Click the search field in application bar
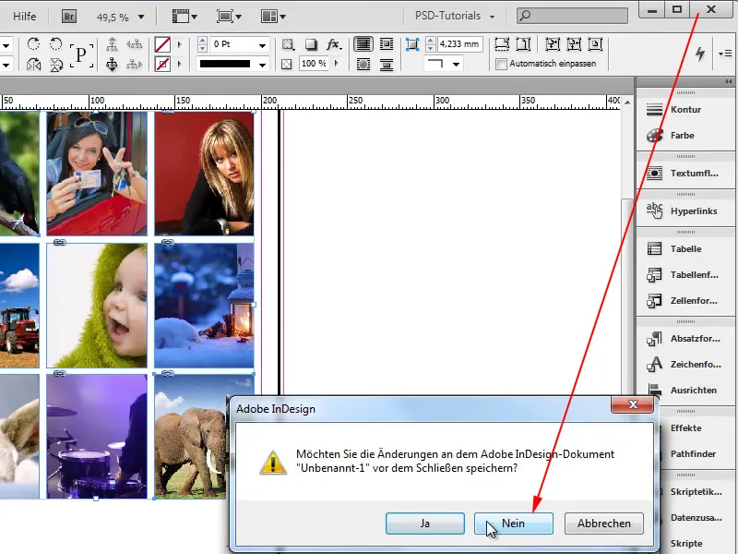The width and height of the screenshot is (738, 554). click(572, 16)
